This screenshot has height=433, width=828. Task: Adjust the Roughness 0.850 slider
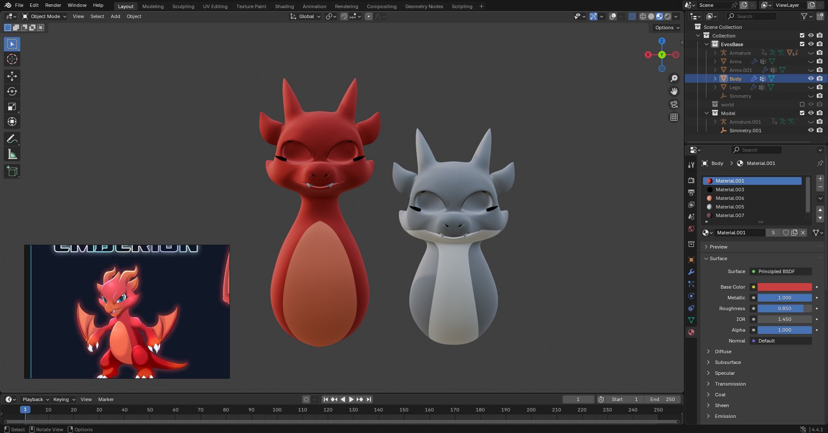pyautogui.click(x=784, y=308)
